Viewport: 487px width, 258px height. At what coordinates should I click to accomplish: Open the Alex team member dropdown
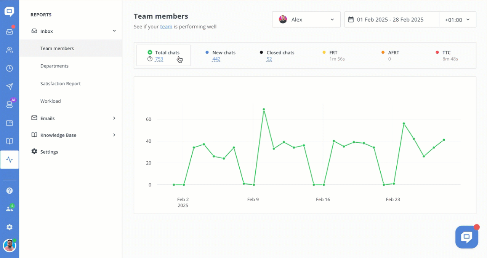(x=306, y=20)
